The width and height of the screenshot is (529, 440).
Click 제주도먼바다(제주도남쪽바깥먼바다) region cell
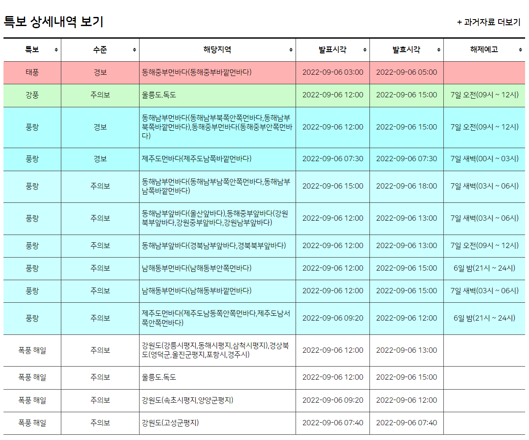click(x=217, y=159)
